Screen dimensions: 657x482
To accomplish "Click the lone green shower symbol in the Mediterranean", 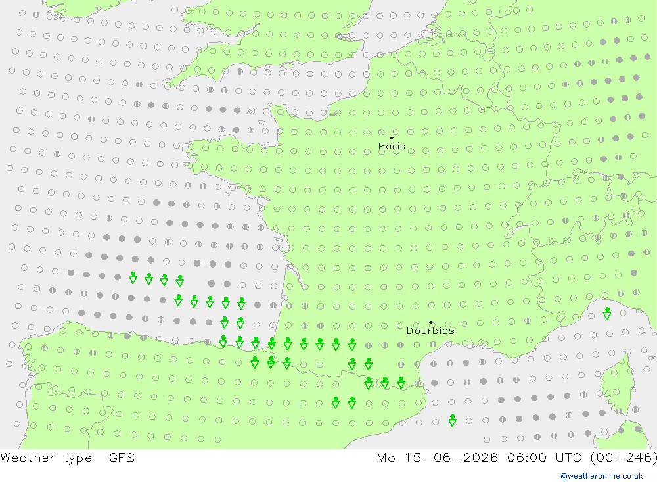I will click(452, 420).
